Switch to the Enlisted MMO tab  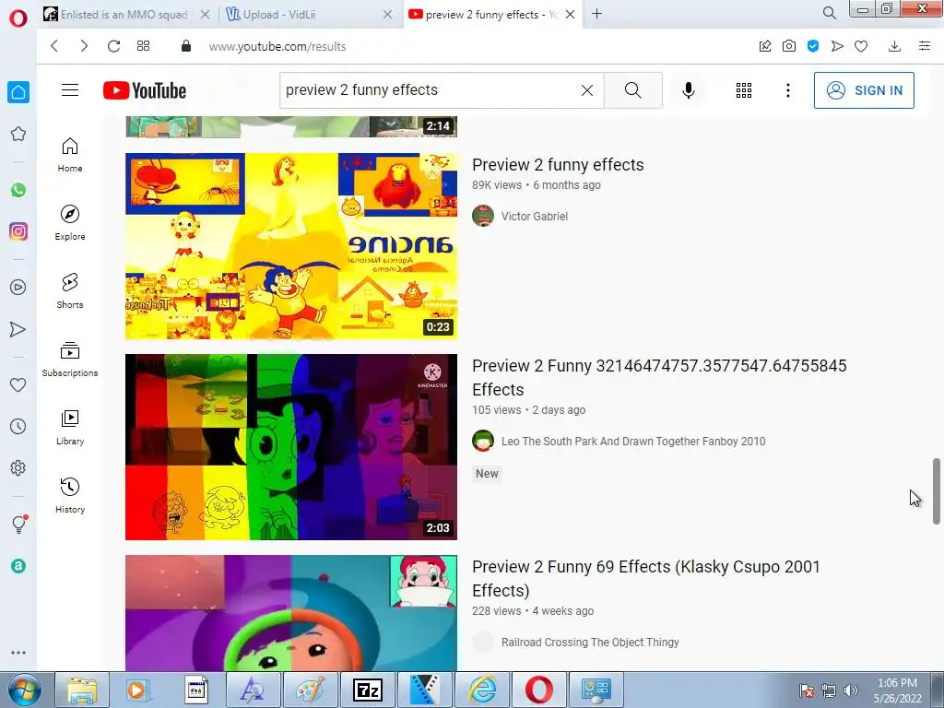tap(124, 14)
